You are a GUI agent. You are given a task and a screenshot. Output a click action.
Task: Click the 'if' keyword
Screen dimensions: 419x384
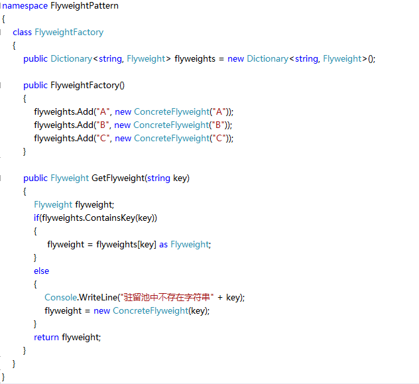click(x=36, y=218)
